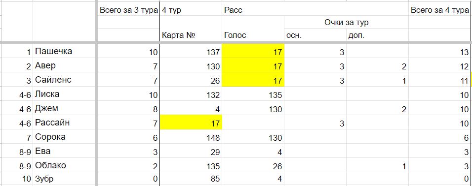
Task: Click the "Всего за 4 тура" header
Action: tap(440, 10)
